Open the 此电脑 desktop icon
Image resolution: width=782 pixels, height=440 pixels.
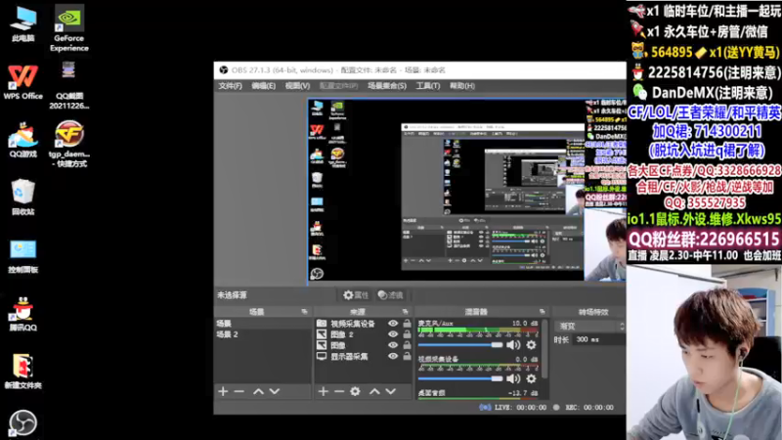point(22,23)
